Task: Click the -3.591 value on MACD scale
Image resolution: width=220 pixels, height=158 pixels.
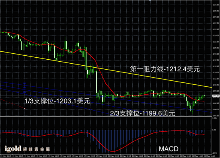Action: pyautogui.click(x=215, y=153)
